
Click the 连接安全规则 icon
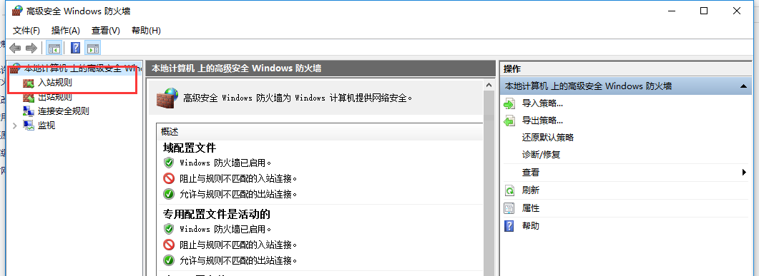click(x=29, y=111)
